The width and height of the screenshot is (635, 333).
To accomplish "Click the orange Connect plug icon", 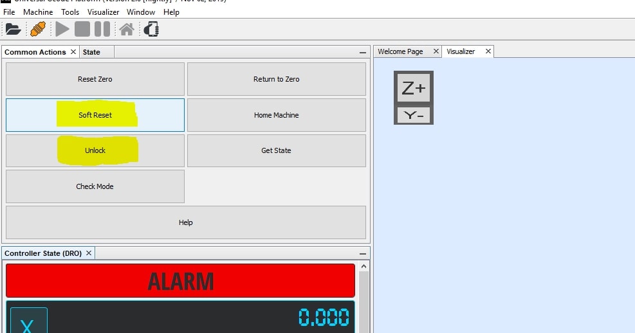I will 37,29.
